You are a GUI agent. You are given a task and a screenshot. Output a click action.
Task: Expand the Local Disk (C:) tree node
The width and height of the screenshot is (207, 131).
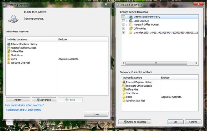tap(127, 21)
